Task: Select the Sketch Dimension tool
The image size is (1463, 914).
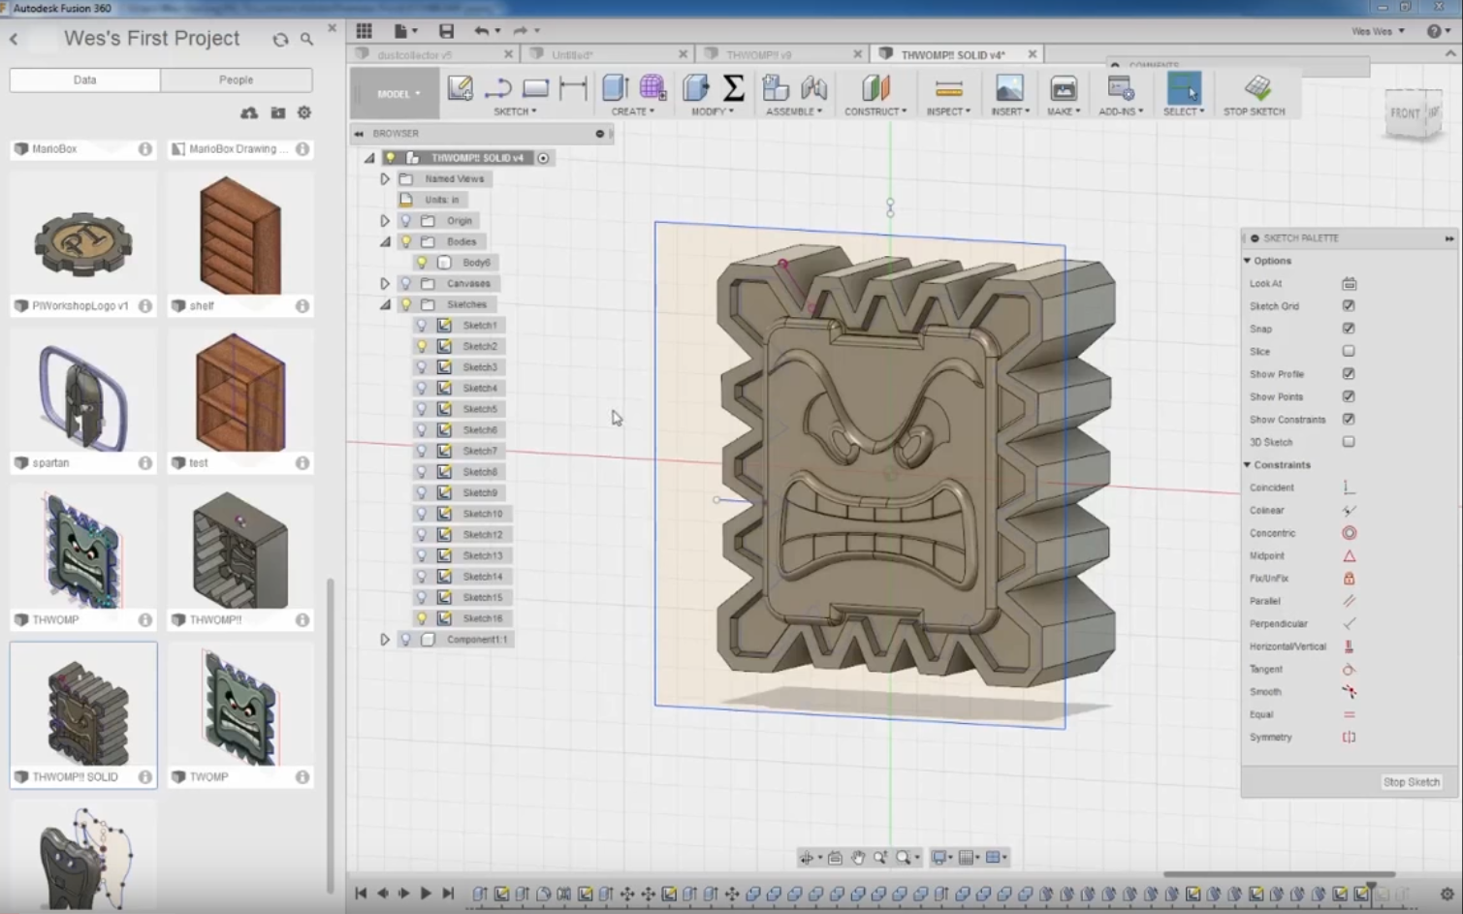Action: (573, 89)
